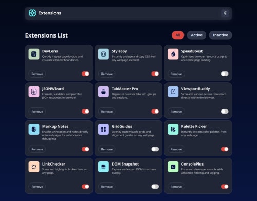
Task: Click the ConsolePlus extension icon
Action: click(173, 167)
